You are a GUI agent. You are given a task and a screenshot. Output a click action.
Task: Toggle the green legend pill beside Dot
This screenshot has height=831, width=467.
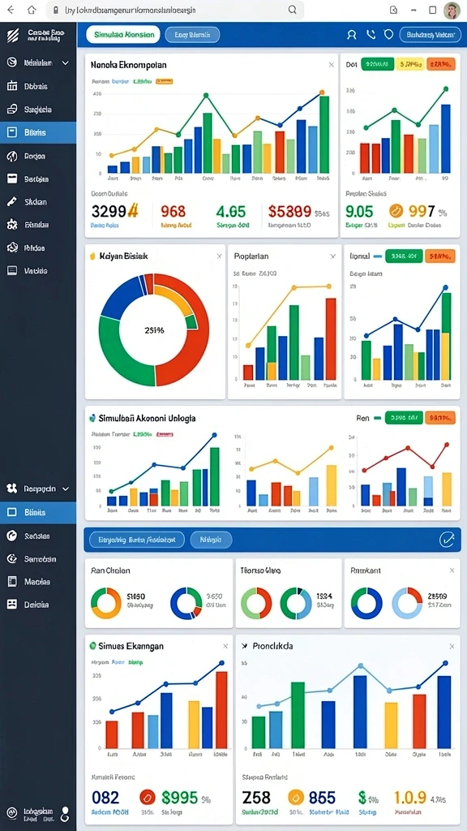[x=378, y=65]
